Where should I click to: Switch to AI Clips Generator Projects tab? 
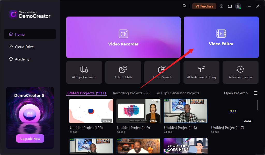point(178,93)
